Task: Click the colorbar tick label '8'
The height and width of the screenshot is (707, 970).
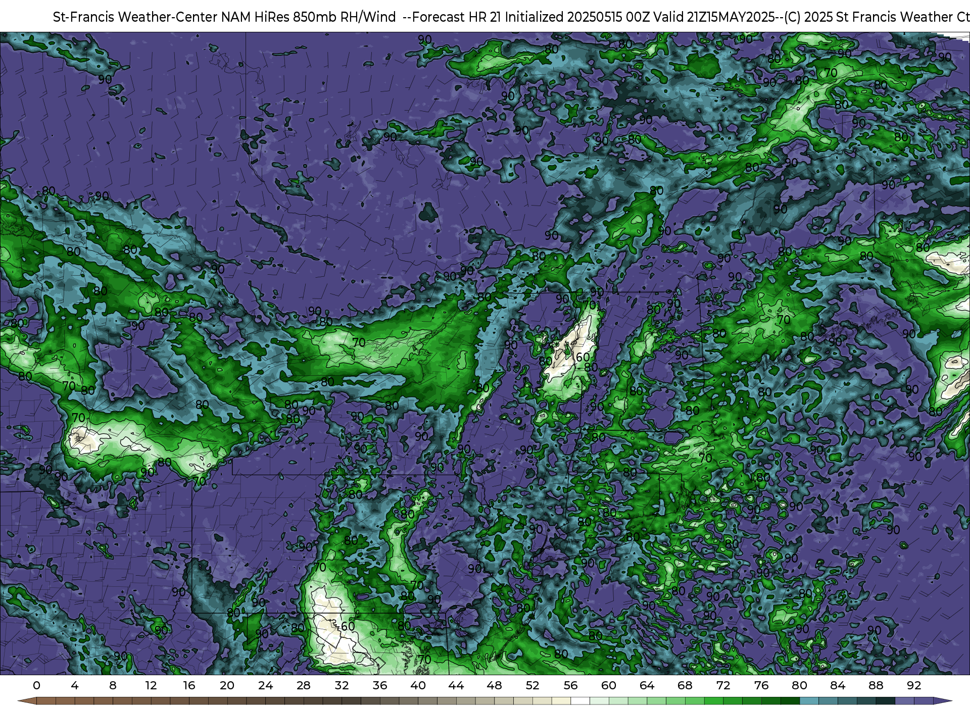Action: click(x=113, y=686)
